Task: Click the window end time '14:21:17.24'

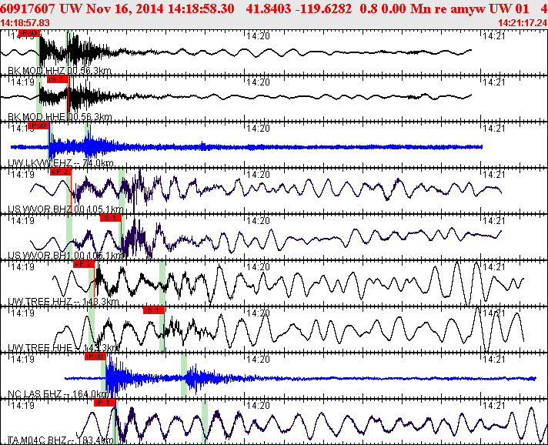Action: [x=523, y=23]
